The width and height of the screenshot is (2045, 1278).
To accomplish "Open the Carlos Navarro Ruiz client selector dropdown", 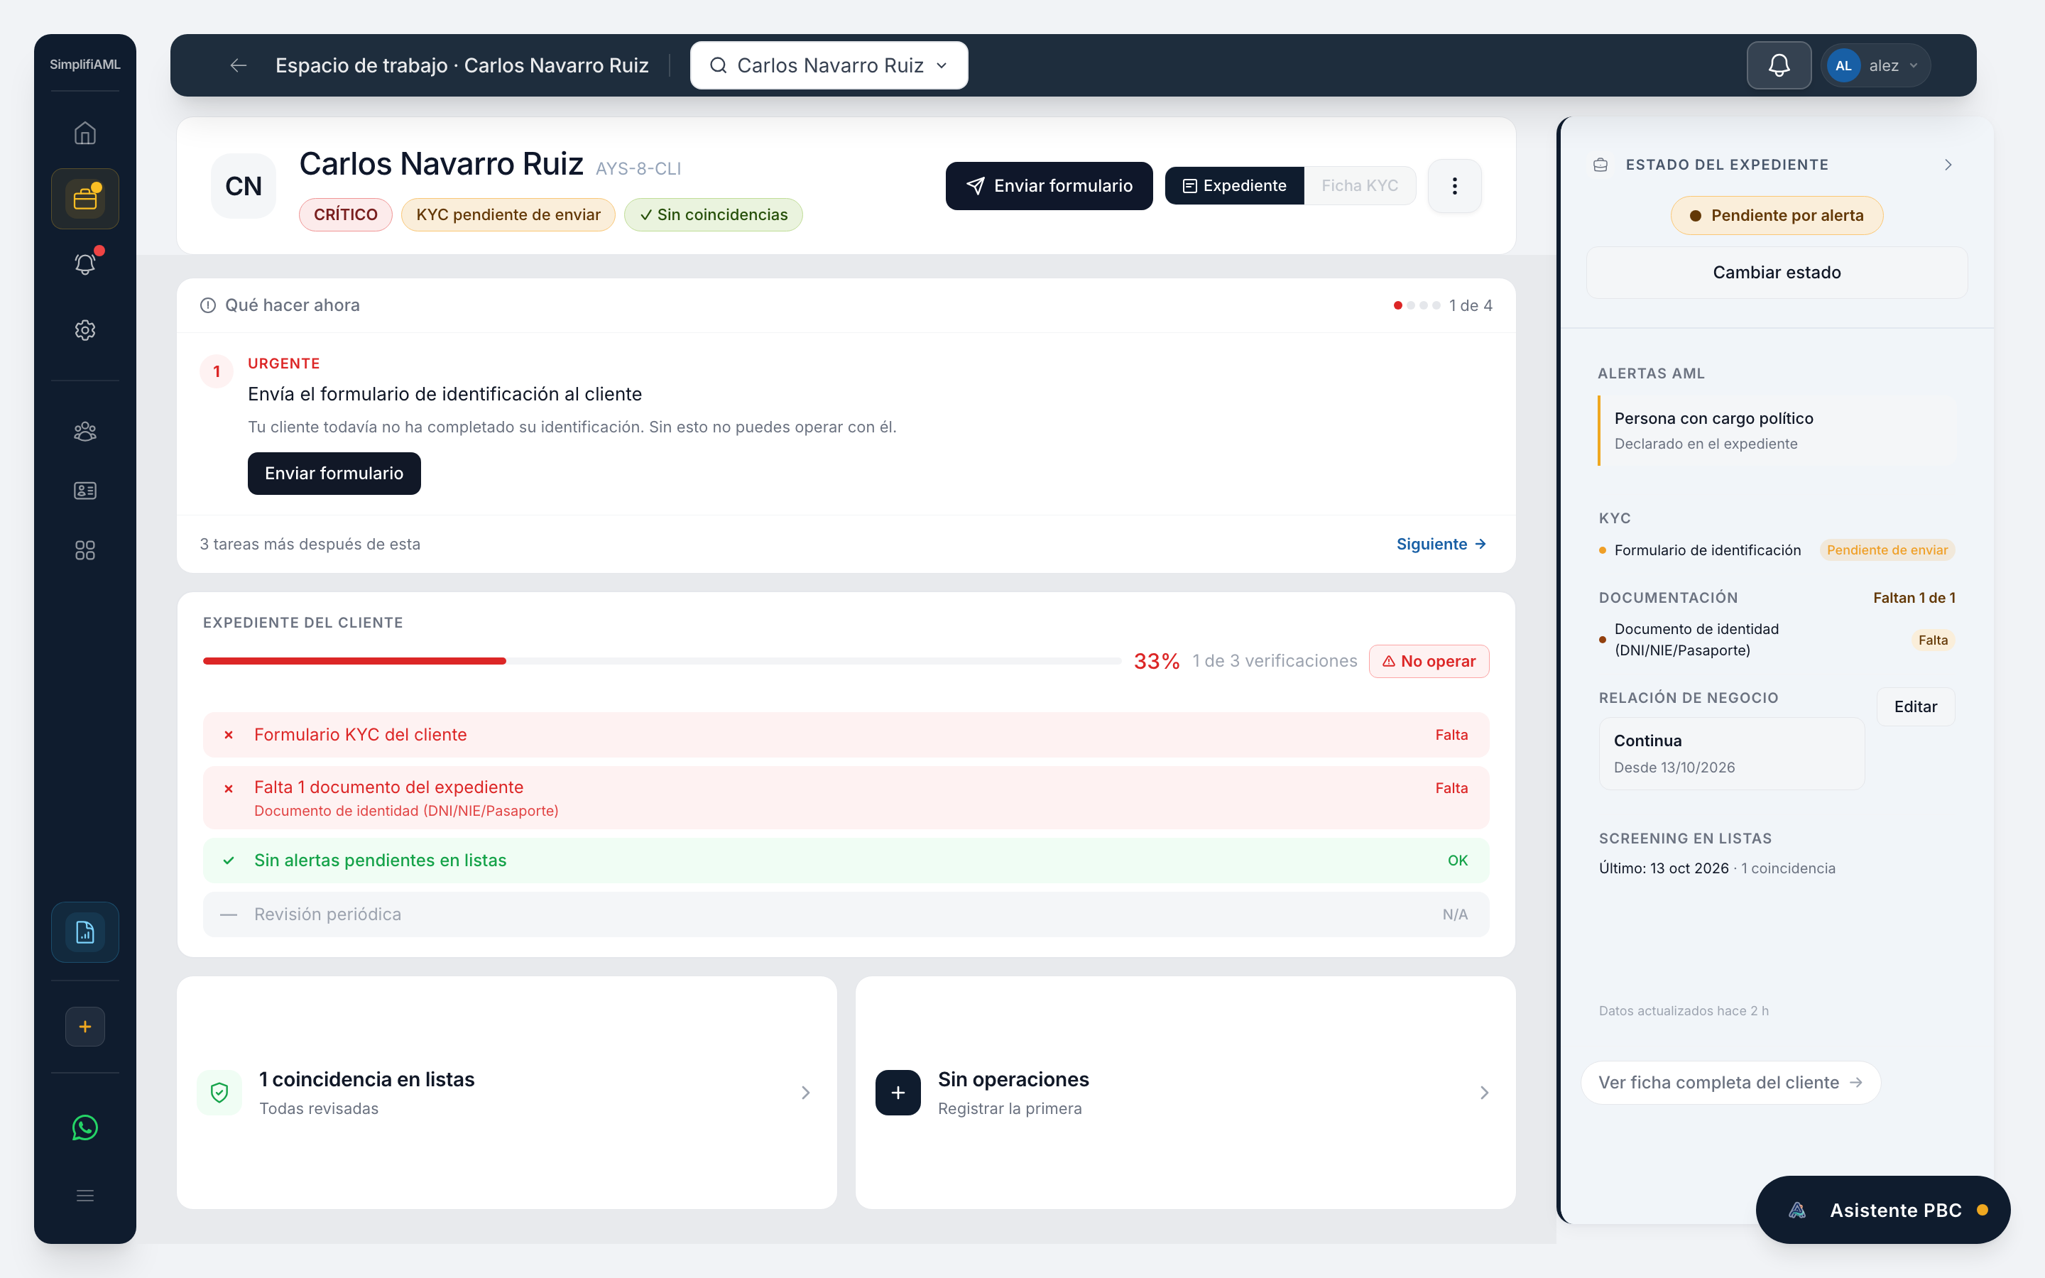I will 829,65.
